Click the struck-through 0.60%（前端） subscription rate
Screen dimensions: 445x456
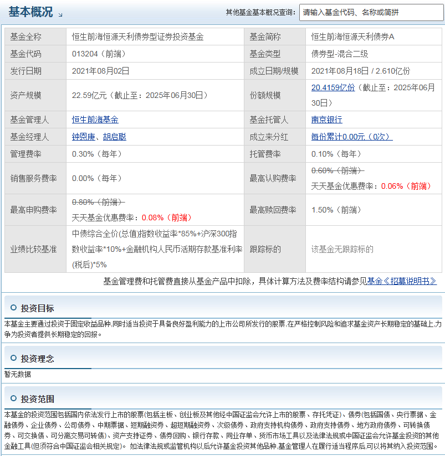(x=338, y=170)
